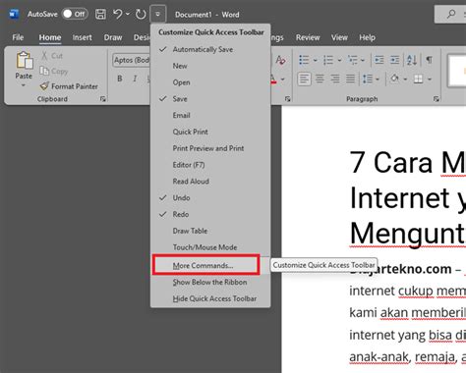The image size is (466, 373).
Task: Open the View ribbon tab
Action: (x=339, y=37)
